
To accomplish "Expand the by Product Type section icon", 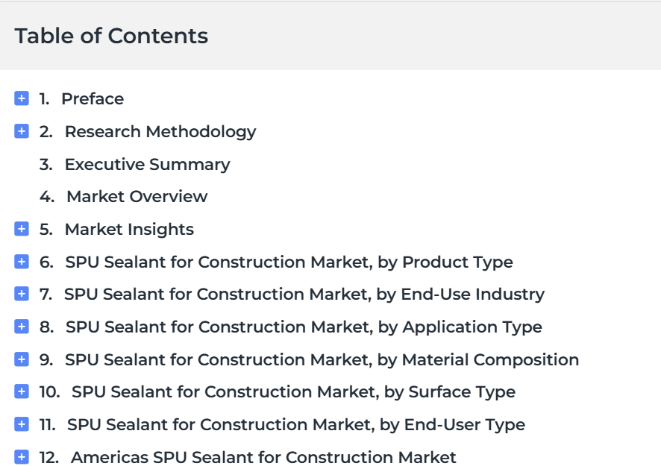I will point(22,262).
